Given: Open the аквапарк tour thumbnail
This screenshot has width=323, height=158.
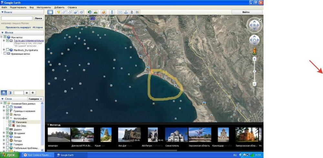Looking at the screenshot, I should tap(59, 135).
